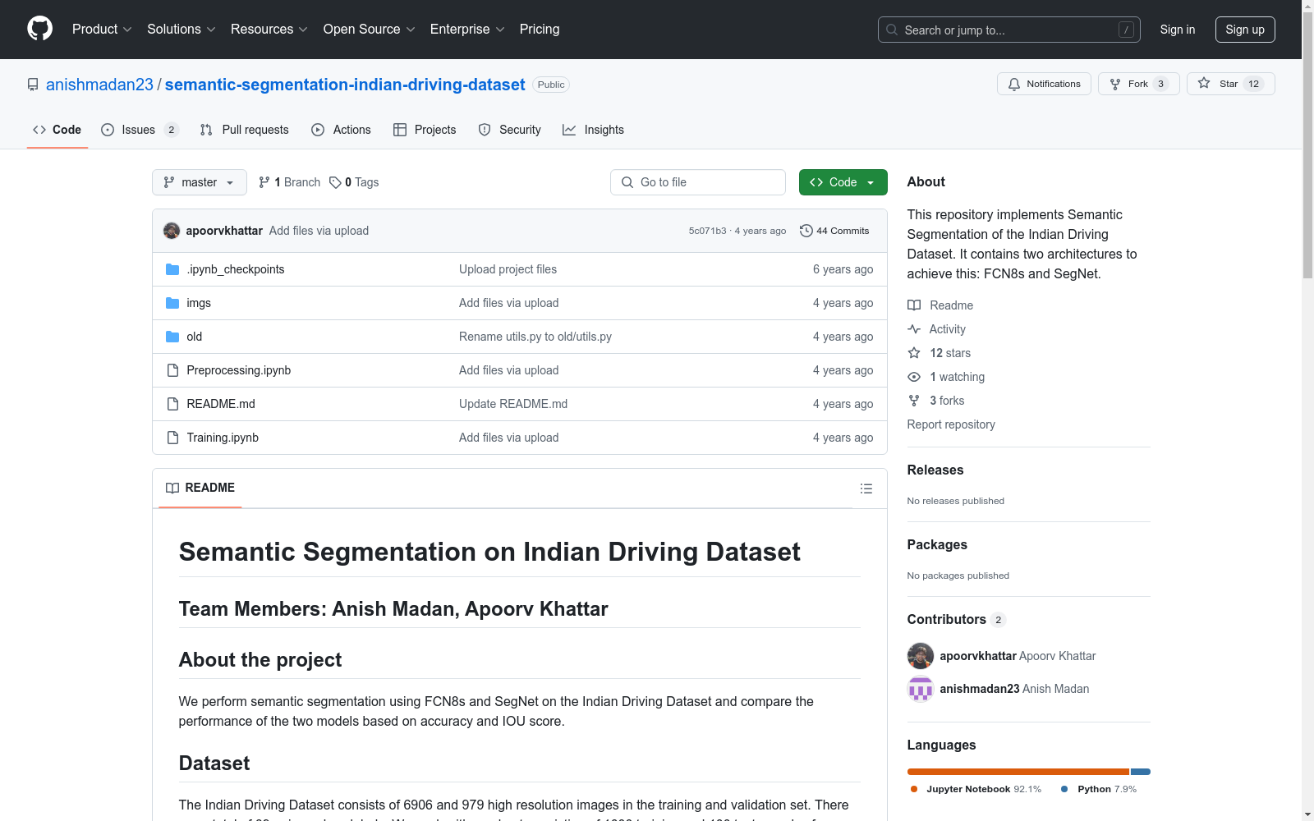Open the Pricing page
Viewport: 1314px width, 821px height.
540,30
